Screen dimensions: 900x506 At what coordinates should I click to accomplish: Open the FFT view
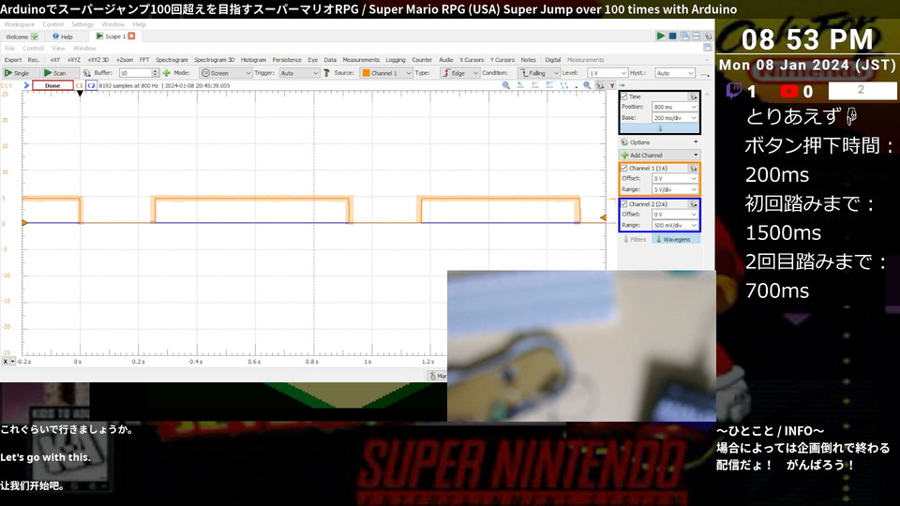[144, 60]
